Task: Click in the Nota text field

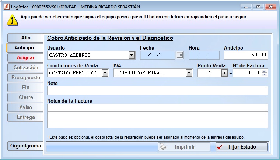Action: click(157, 90)
